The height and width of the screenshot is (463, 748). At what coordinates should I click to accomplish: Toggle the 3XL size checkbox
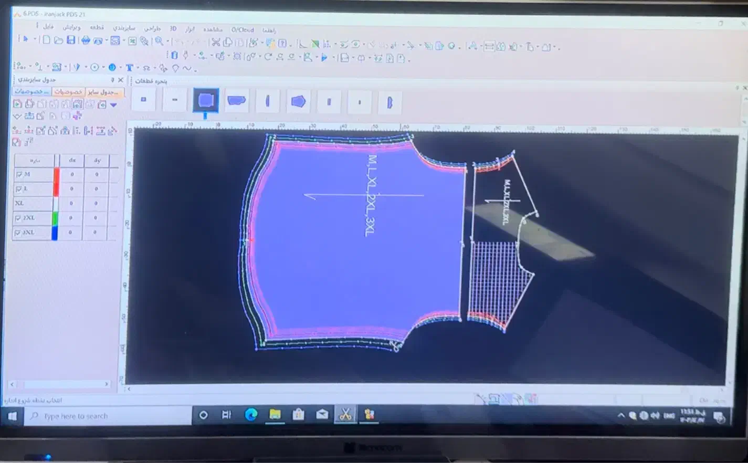pos(18,233)
